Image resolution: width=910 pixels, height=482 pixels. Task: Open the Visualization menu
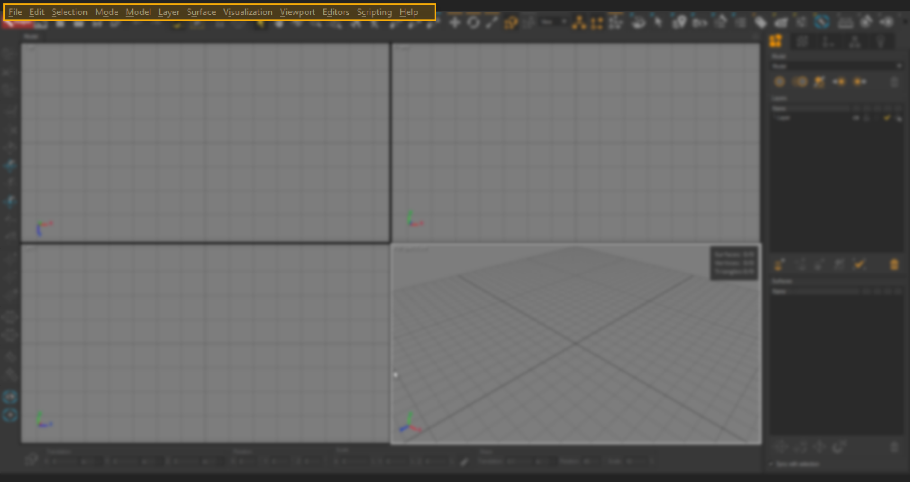coord(247,12)
